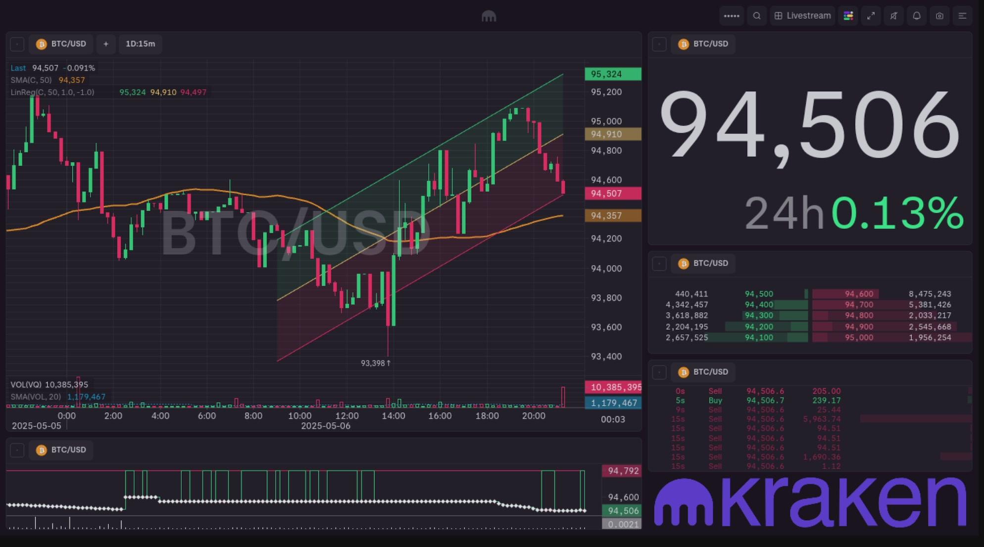This screenshot has height=547, width=984.
Task: Click the 93,398 low price marker
Action: [x=376, y=364]
